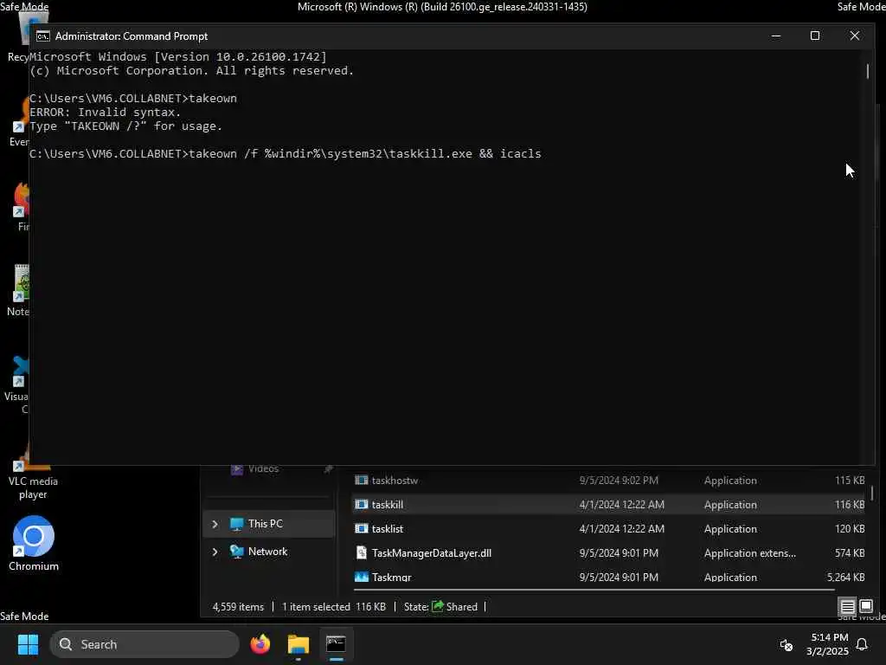Select the TaskManagerDataLayer.dll file icon
The height and width of the screenshot is (665, 886).
pos(361,553)
